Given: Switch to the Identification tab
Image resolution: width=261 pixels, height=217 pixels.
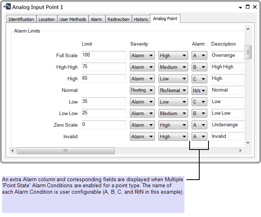Looking at the screenshot, I should [21, 19].
